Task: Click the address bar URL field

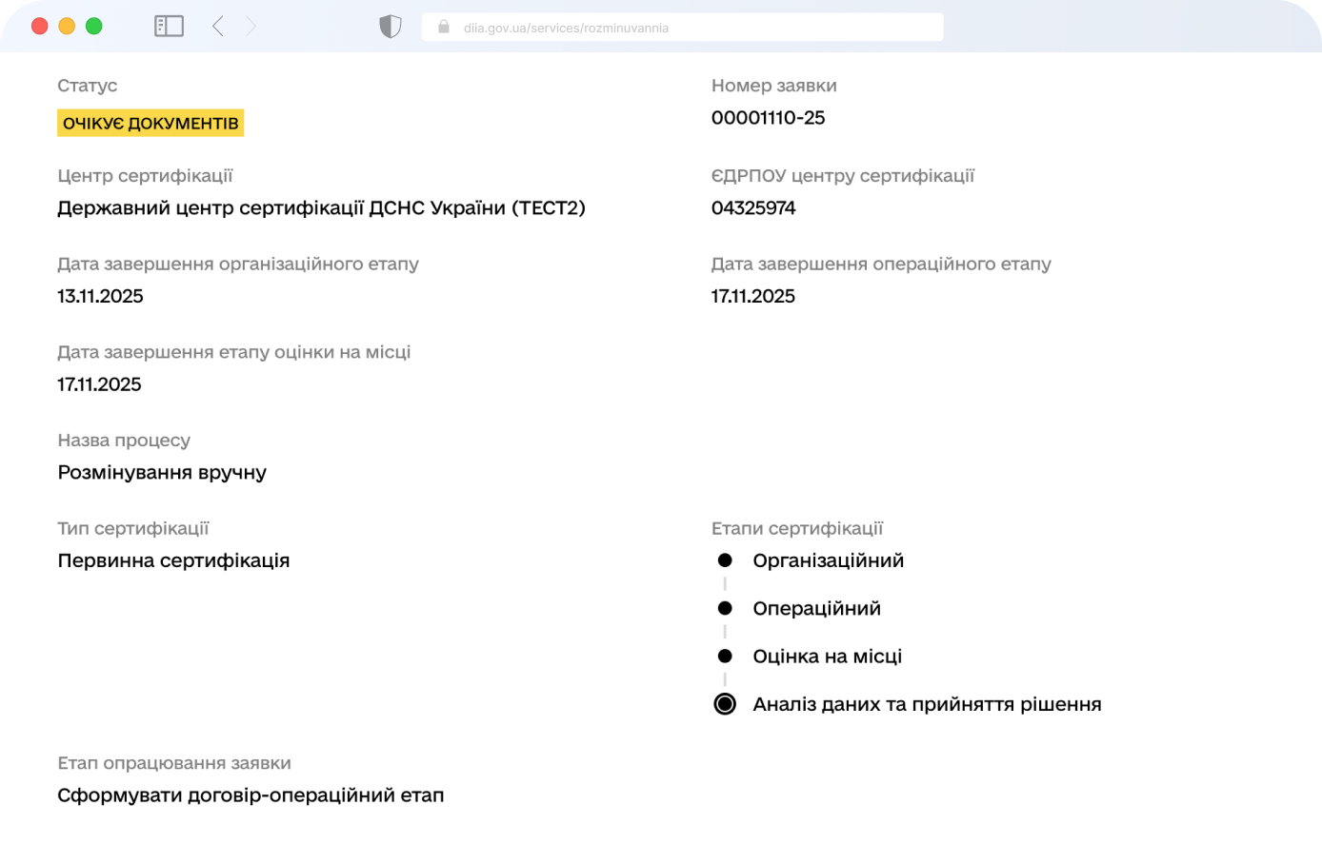Action: 681,28
